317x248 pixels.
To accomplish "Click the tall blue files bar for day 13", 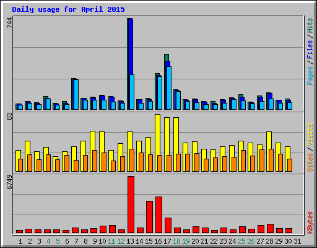I will point(131,46).
